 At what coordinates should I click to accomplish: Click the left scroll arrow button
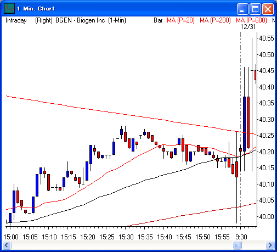7,245
